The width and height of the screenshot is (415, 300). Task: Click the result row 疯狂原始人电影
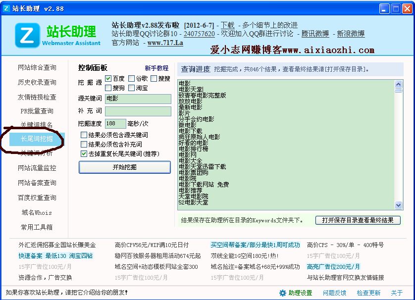click(x=199, y=137)
